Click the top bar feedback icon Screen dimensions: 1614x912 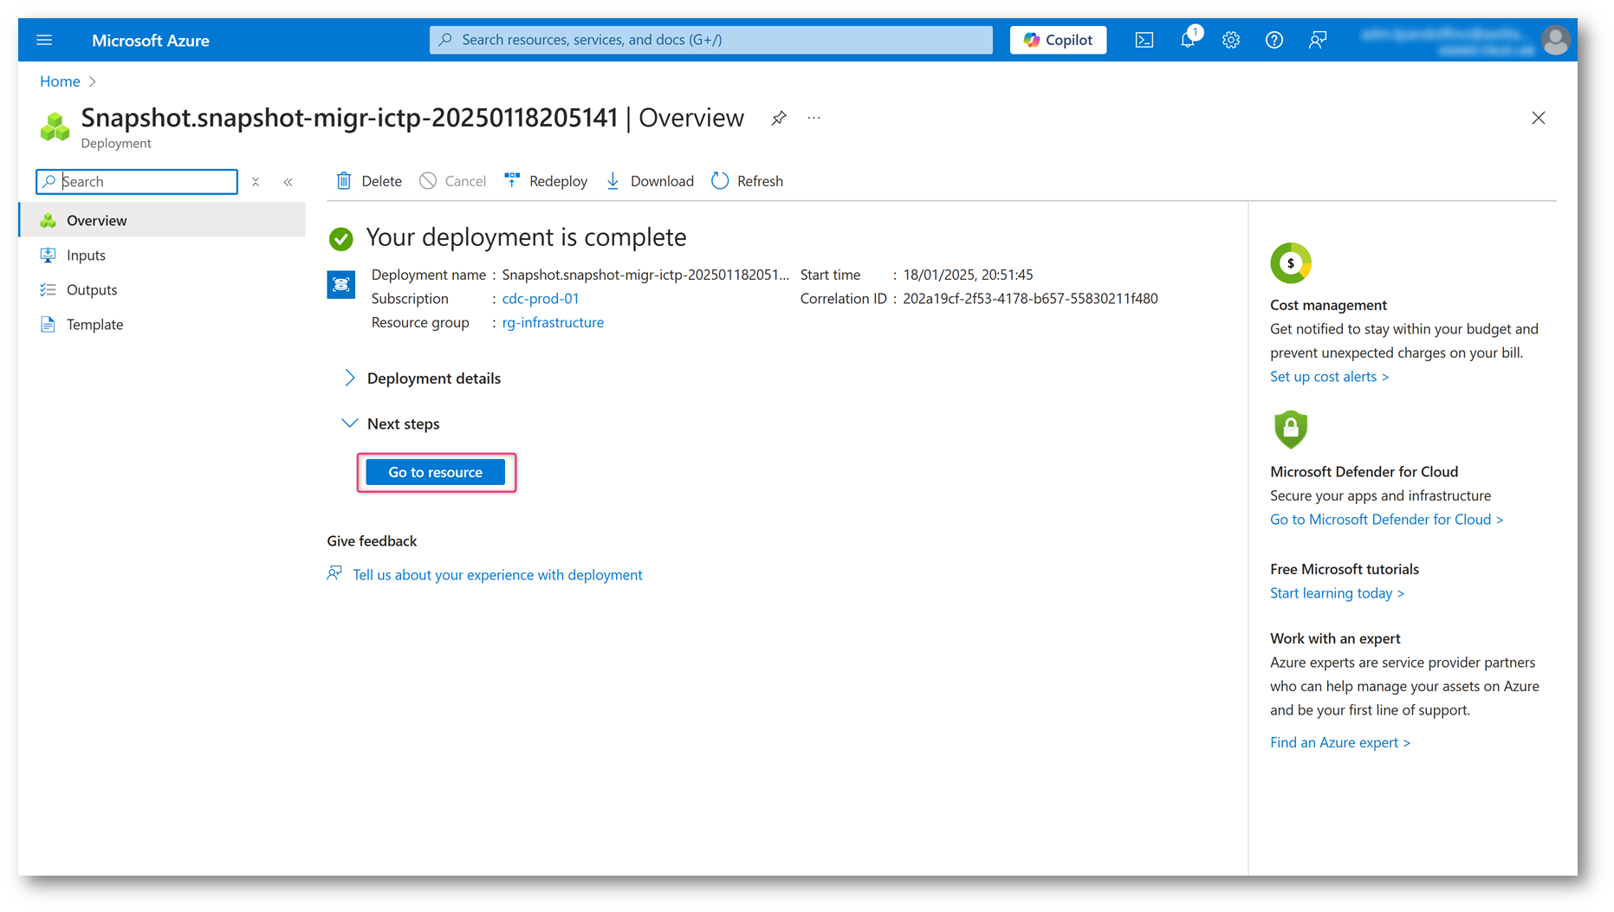click(x=1317, y=40)
